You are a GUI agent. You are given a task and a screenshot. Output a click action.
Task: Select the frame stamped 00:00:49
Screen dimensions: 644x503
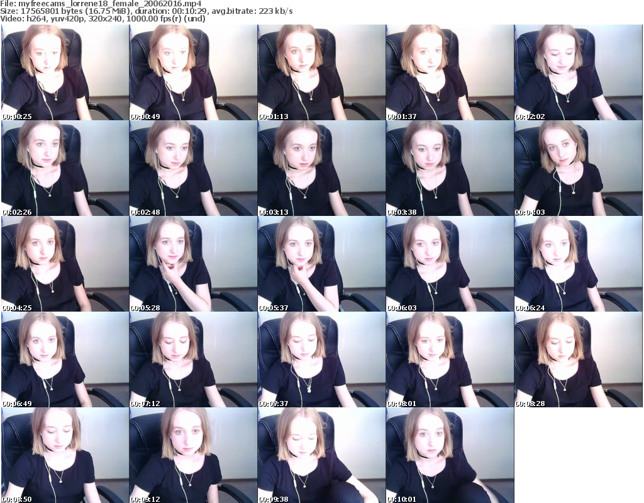(x=193, y=72)
